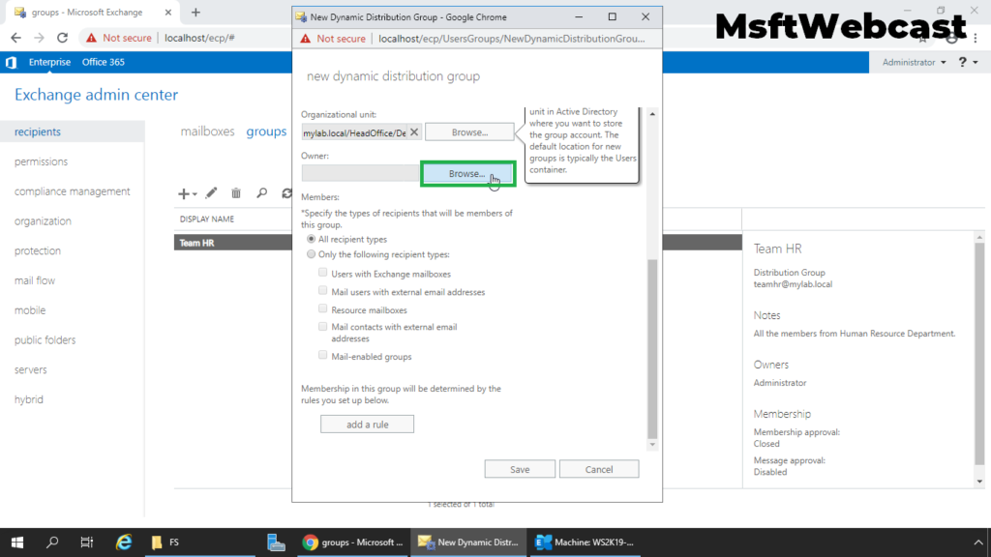Image resolution: width=991 pixels, height=557 pixels.
Task: Open the groups tab
Action: coord(266,132)
